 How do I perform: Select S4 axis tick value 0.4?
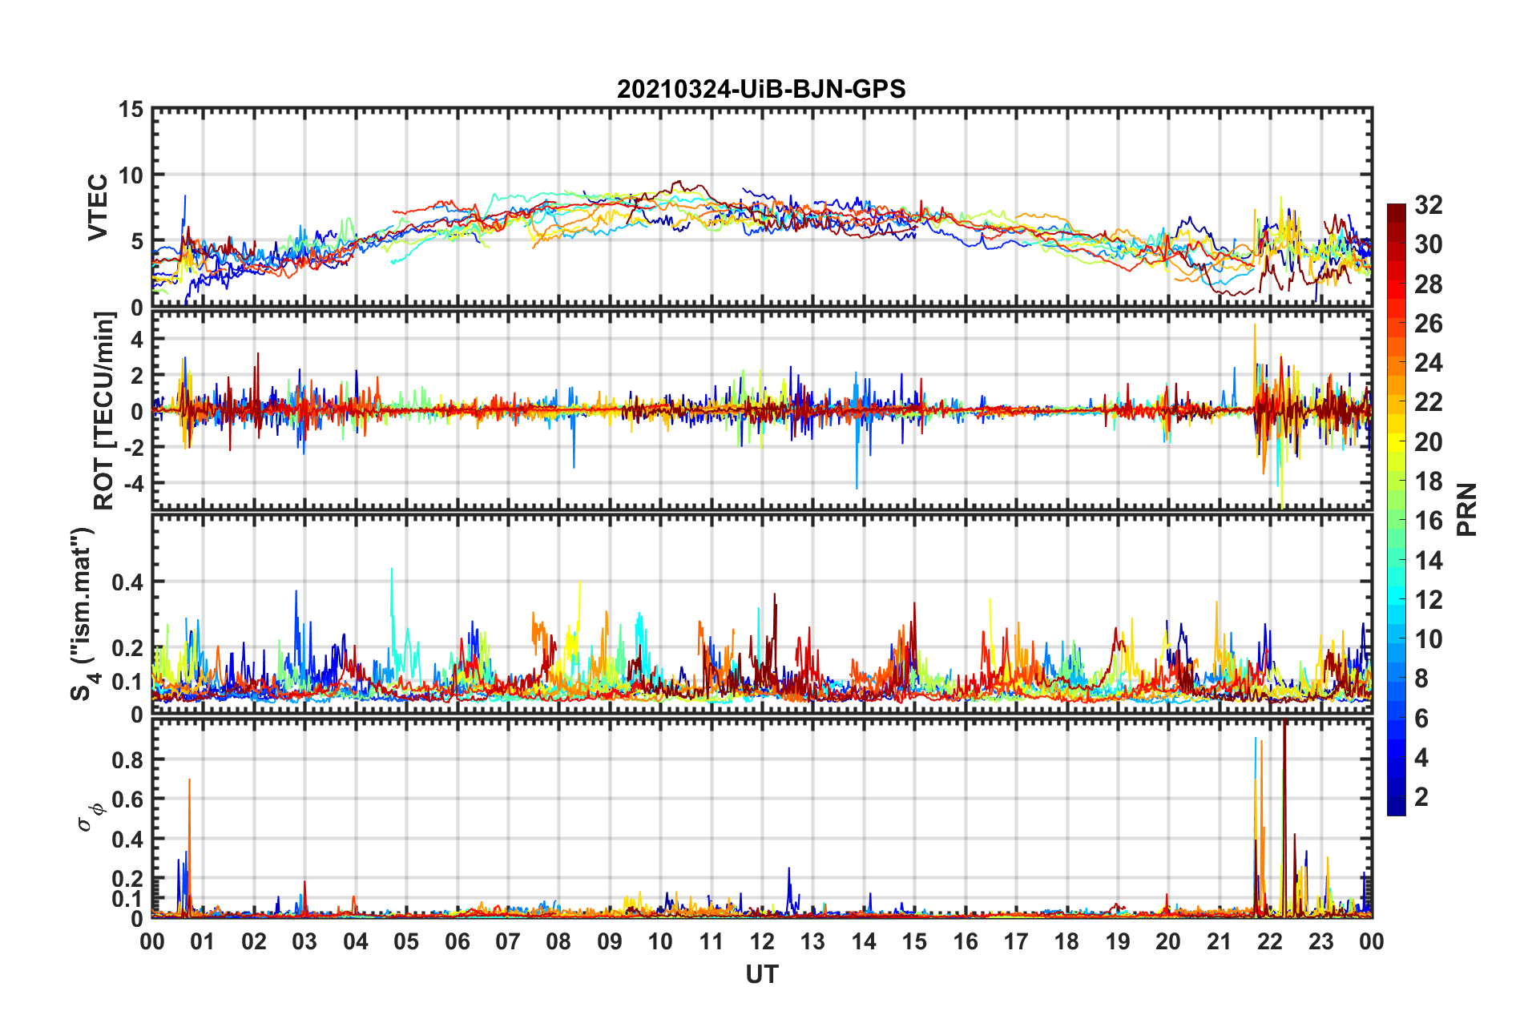(x=127, y=582)
